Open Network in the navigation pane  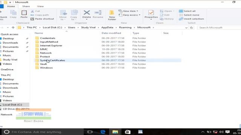coord(6,115)
